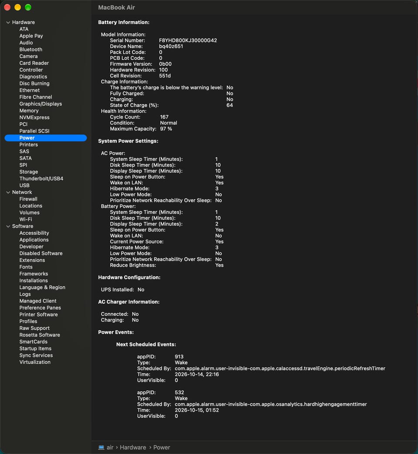This screenshot has height=454, width=418.
Task: Collapse the Hardware section chevron
Action: click(8, 22)
